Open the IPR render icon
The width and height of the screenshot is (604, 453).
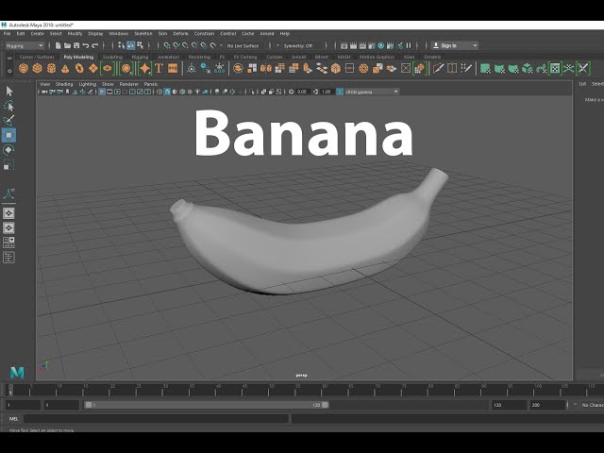click(362, 45)
